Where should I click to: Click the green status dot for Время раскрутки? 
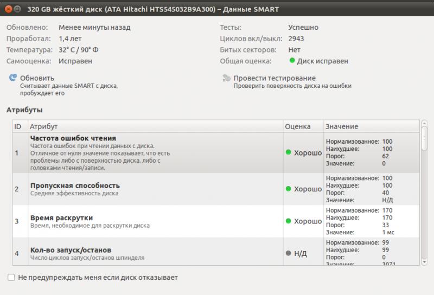pyautogui.click(x=289, y=221)
